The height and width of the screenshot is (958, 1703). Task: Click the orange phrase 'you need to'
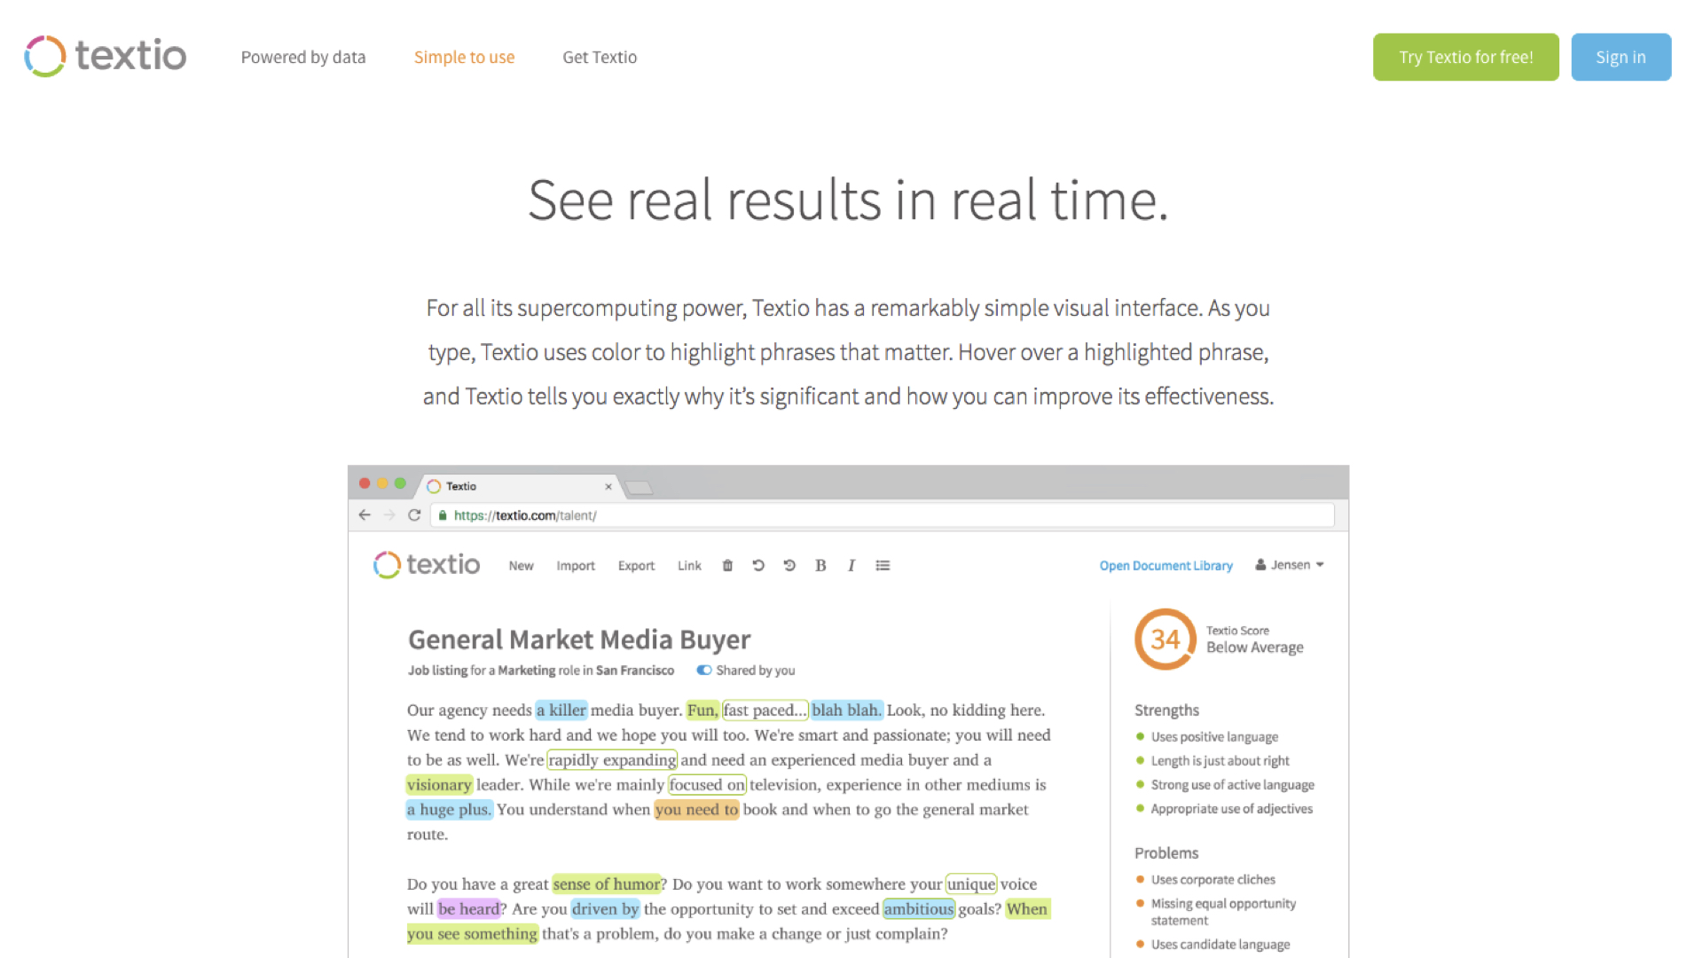coord(696,809)
